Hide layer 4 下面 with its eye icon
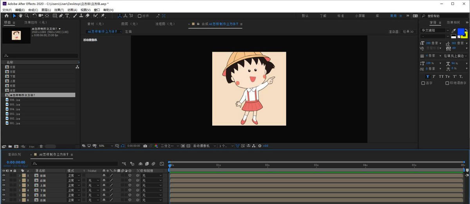The image size is (470, 204). [x=4, y=190]
